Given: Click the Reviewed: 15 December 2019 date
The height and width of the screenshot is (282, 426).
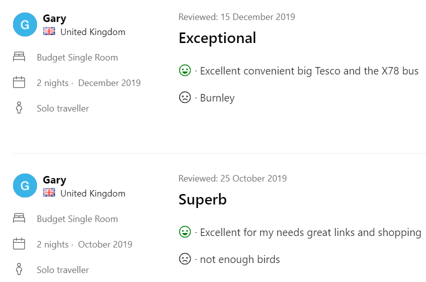Looking at the screenshot, I should click(236, 17).
